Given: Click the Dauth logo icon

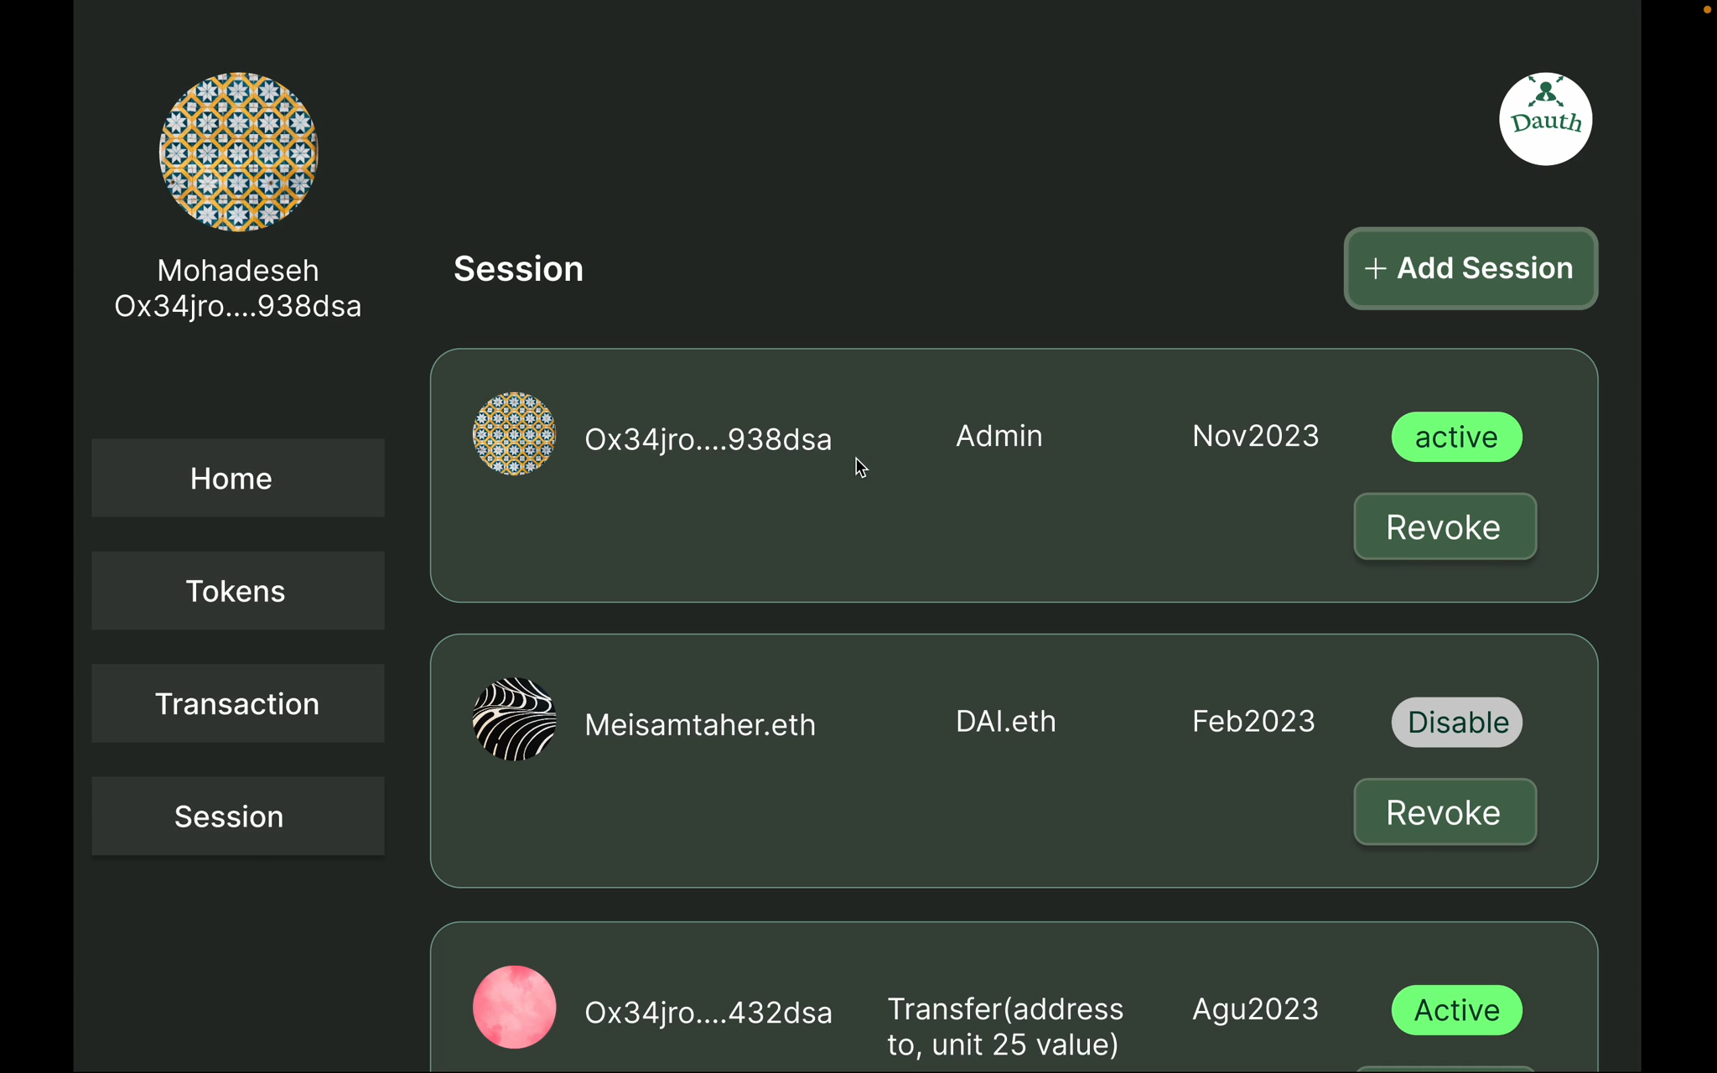Looking at the screenshot, I should coord(1544,119).
